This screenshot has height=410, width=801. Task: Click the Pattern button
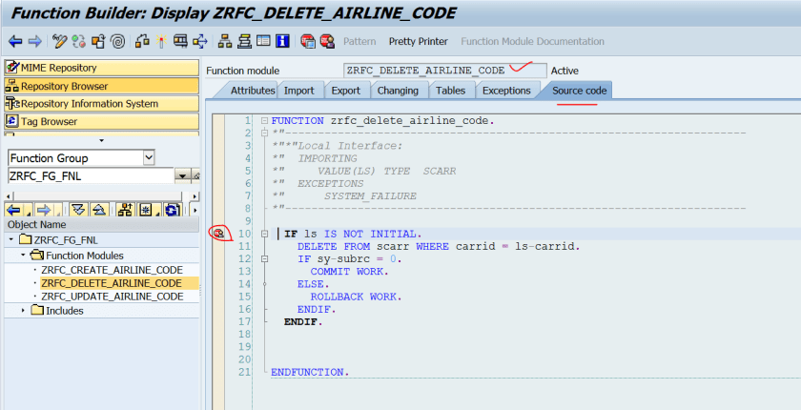pos(359,41)
